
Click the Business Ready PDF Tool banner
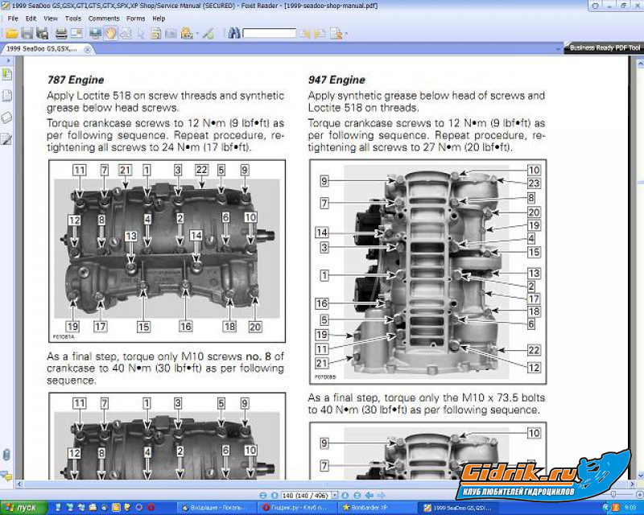(x=605, y=48)
